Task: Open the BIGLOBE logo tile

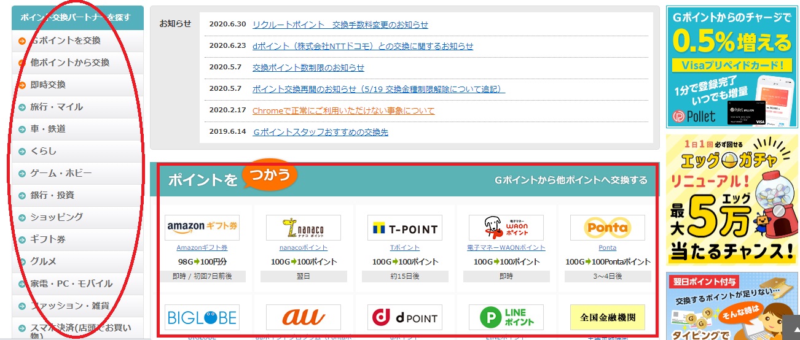Action: (x=202, y=317)
